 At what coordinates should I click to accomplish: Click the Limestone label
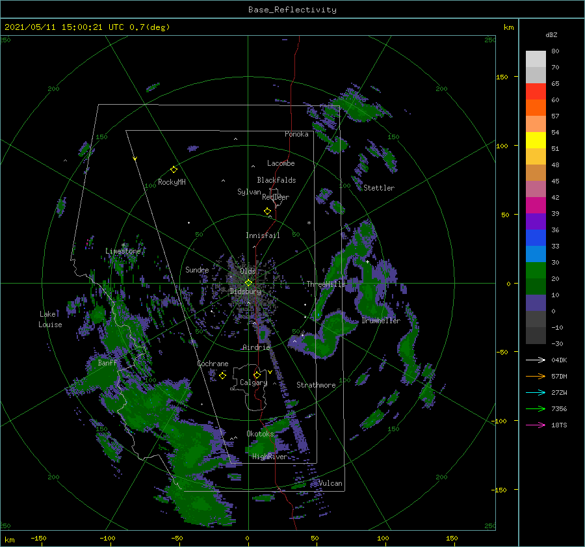tap(123, 251)
